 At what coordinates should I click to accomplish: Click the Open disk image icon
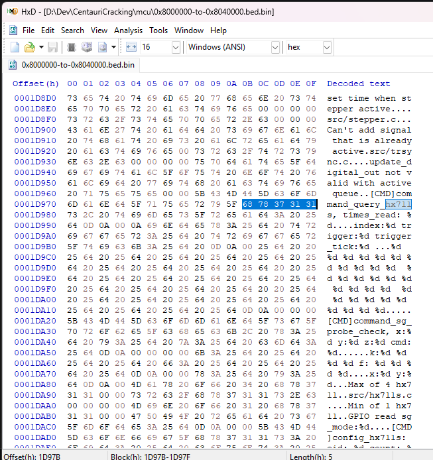tap(103, 47)
